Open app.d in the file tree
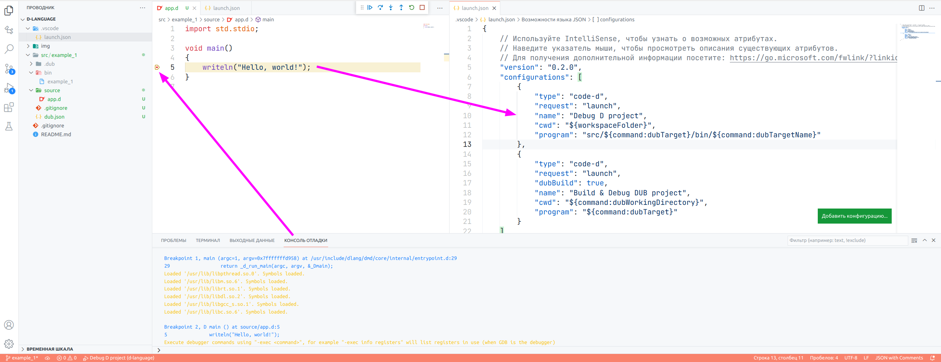The image size is (941, 362). point(54,99)
